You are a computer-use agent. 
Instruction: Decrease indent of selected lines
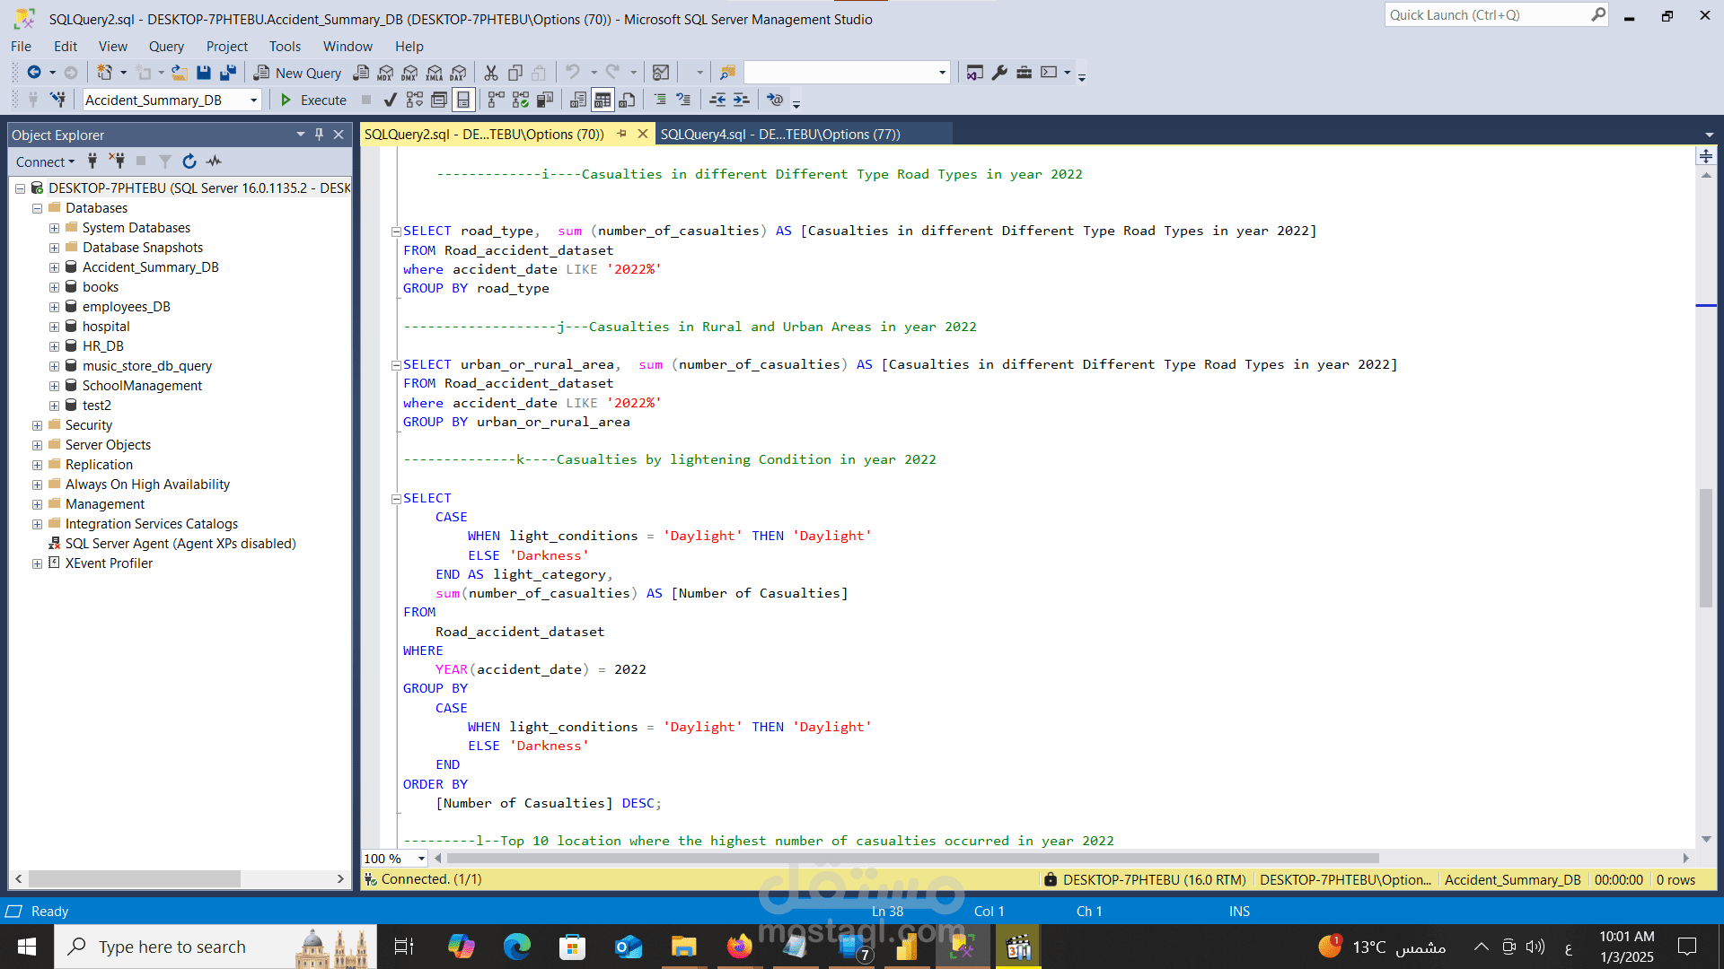(x=717, y=100)
